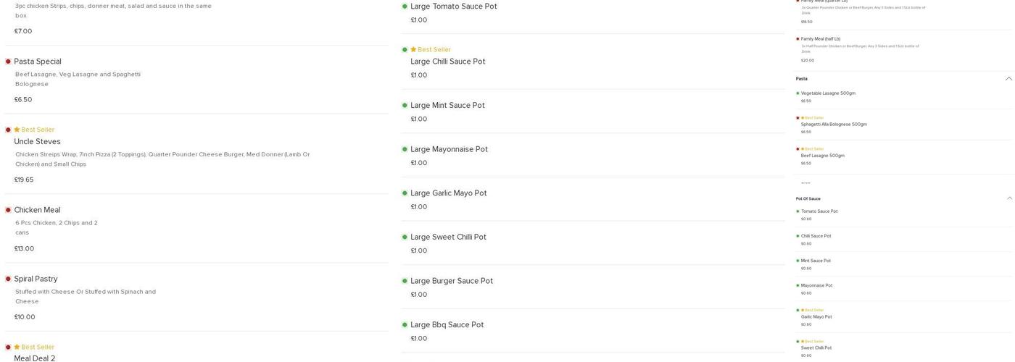This screenshot has height=362, width=1015.
Task: Click the green dot beside Vegetable Lasagne 500gm
Action: click(797, 93)
